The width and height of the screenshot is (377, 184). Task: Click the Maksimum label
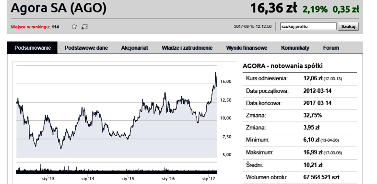(x=259, y=152)
